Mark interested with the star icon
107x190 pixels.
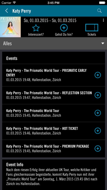[x=36, y=28]
